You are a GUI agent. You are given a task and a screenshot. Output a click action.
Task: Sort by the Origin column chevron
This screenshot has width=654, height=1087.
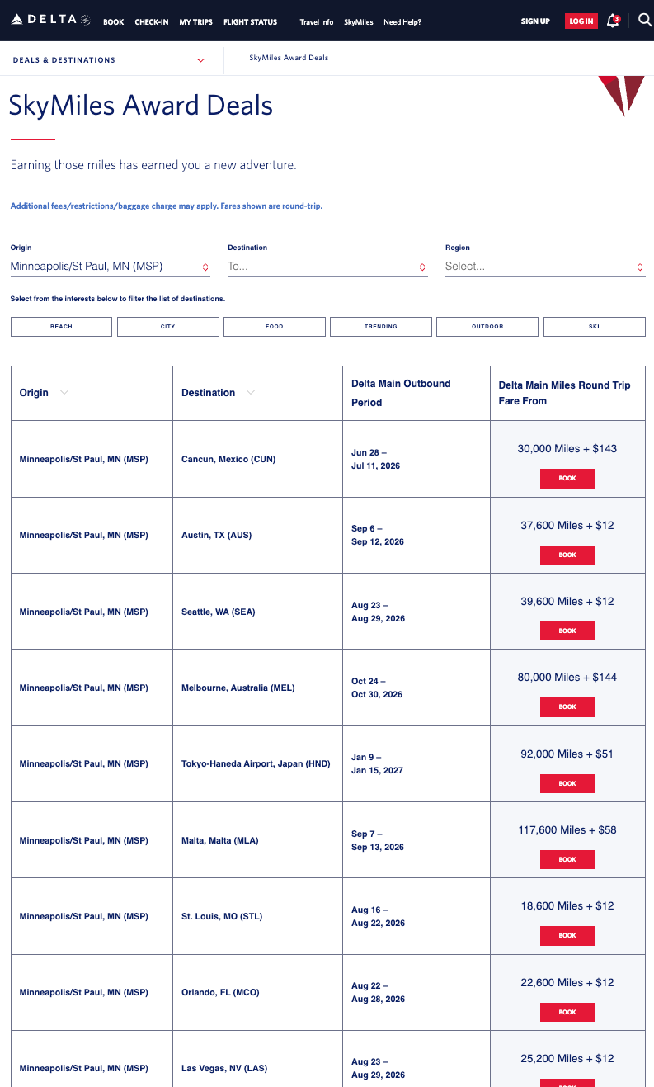tap(64, 392)
